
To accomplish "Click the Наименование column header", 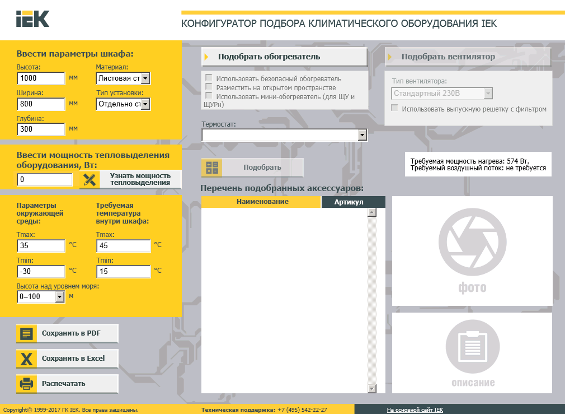I will 261,202.
